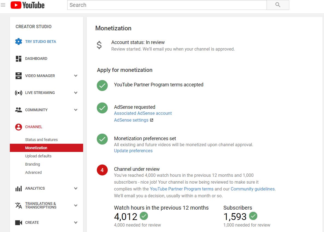This screenshot has height=232, width=324.
Task: Click the external link icon after AdSense settings
Action: point(151,120)
